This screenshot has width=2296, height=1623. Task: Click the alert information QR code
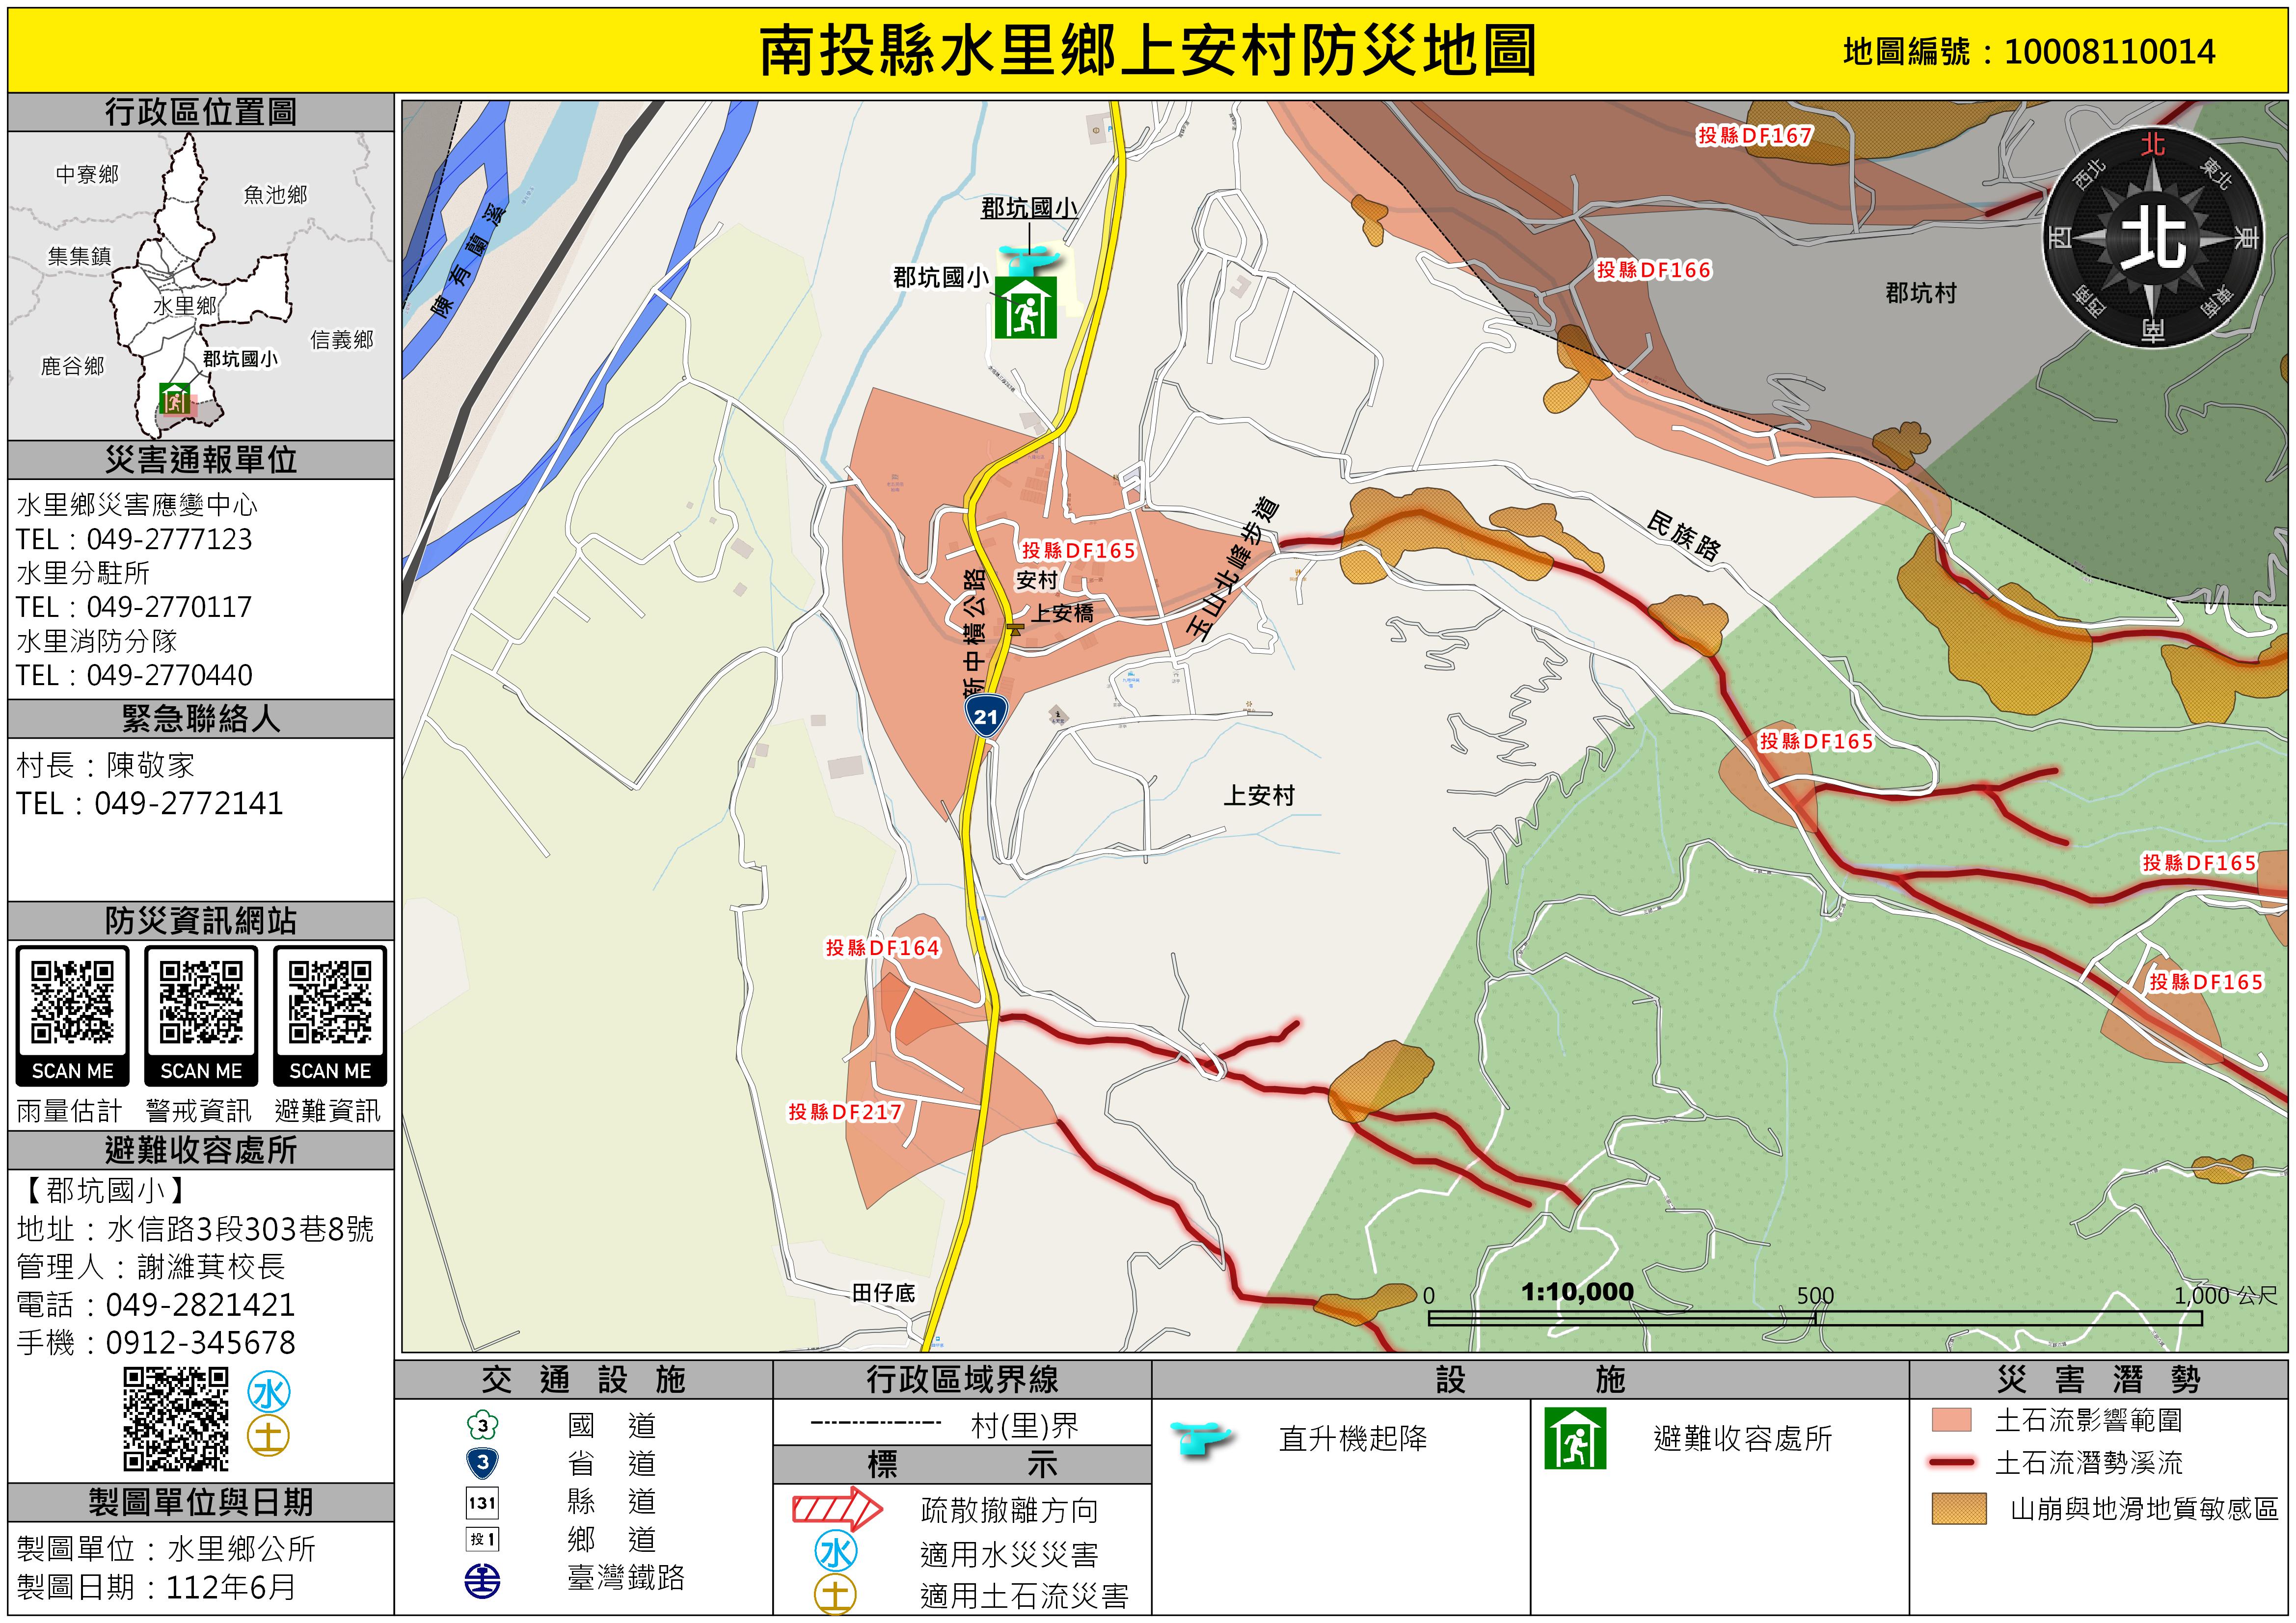201,1003
